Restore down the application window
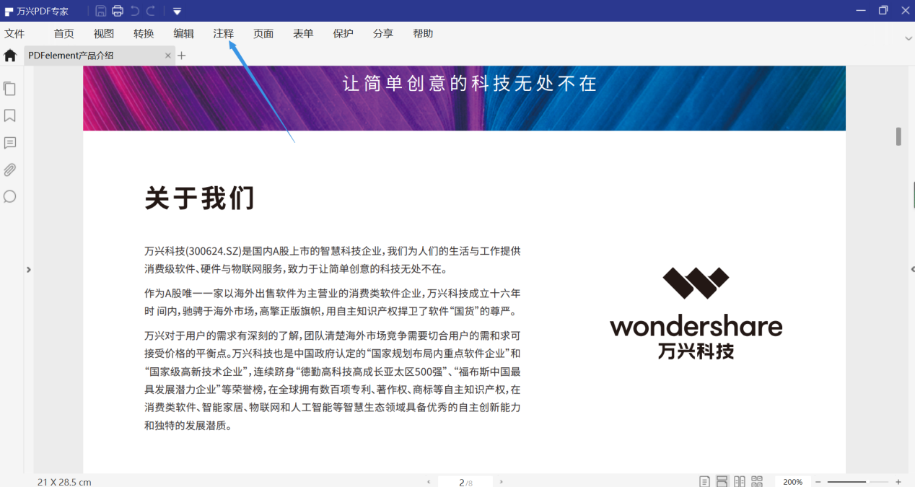Image resolution: width=915 pixels, height=487 pixels. point(883,10)
